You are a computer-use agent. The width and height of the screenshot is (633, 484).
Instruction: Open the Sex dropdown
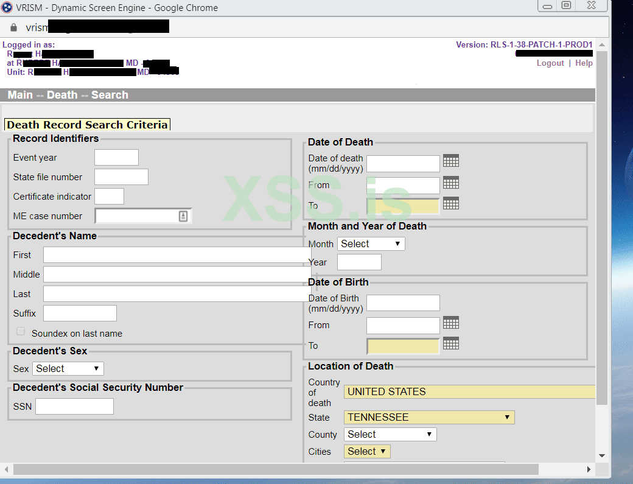[68, 368]
